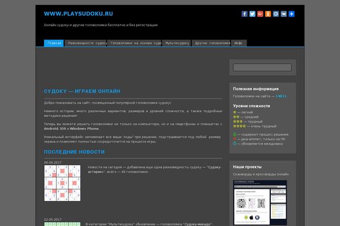Image resolution: width=340 pixels, height=226 pixels.
Task: Select the Уровни сложности heading
Action: click(x=252, y=106)
